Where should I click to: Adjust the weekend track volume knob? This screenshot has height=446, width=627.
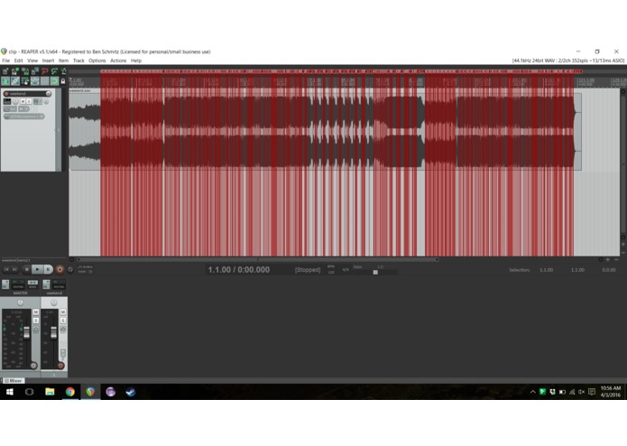[49, 94]
